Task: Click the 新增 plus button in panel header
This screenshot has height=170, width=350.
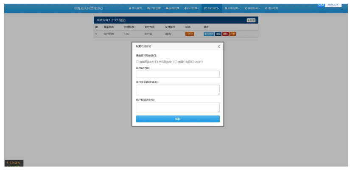Action: coord(251,20)
